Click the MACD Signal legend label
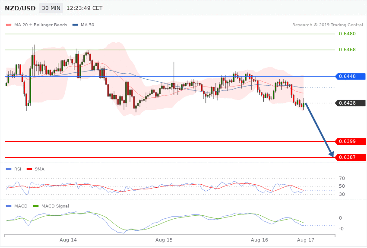Image resolution: width=367 pixels, height=248 pixels. [55, 206]
